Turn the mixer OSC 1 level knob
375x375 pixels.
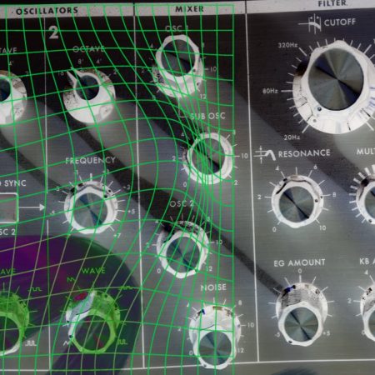(177, 66)
